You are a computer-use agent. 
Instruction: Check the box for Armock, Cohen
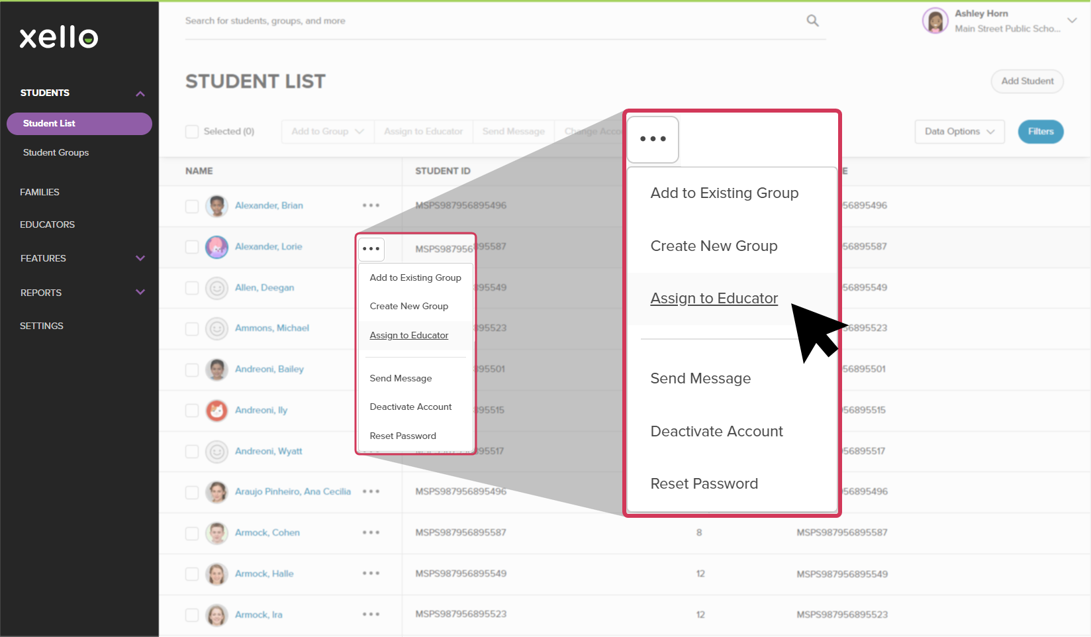click(x=192, y=533)
